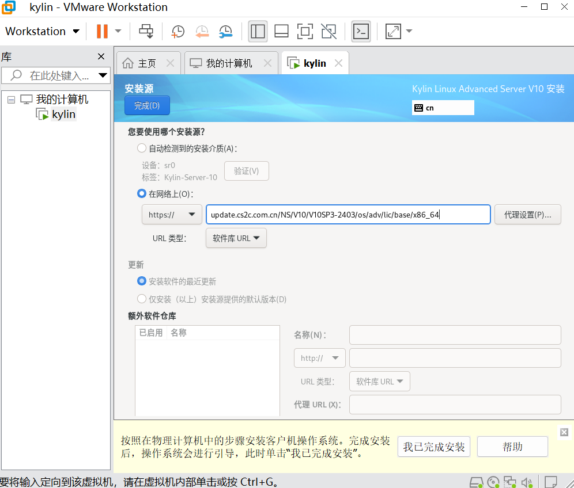Click the sound card status icon

pos(527,482)
